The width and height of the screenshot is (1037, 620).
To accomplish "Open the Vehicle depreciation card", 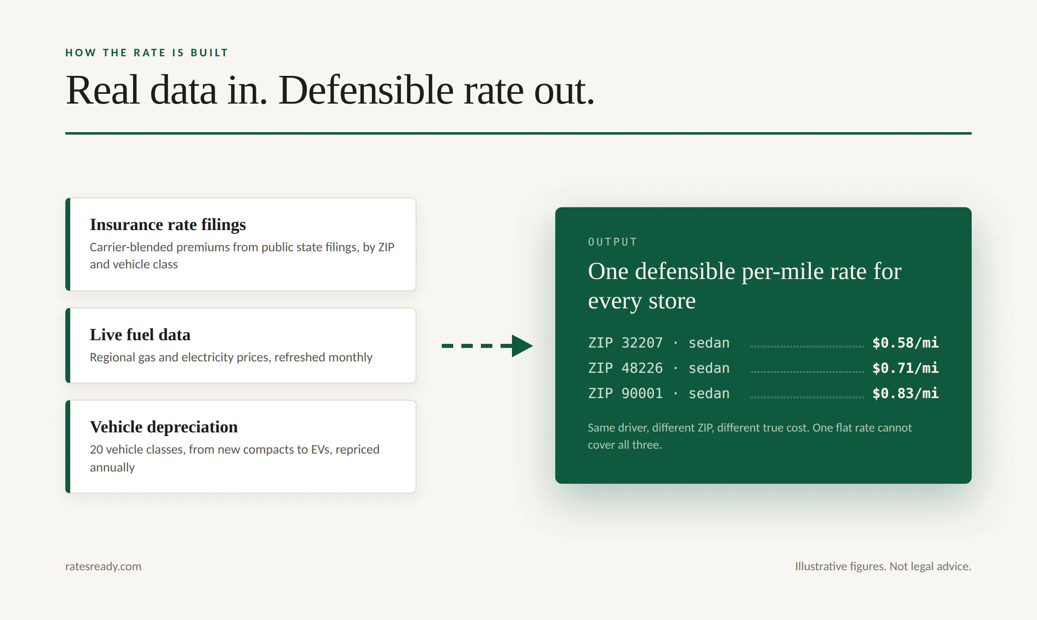I will click(241, 447).
